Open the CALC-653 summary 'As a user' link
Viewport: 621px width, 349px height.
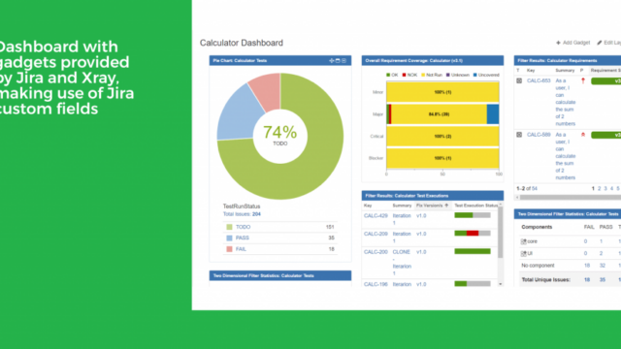coord(565,102)
